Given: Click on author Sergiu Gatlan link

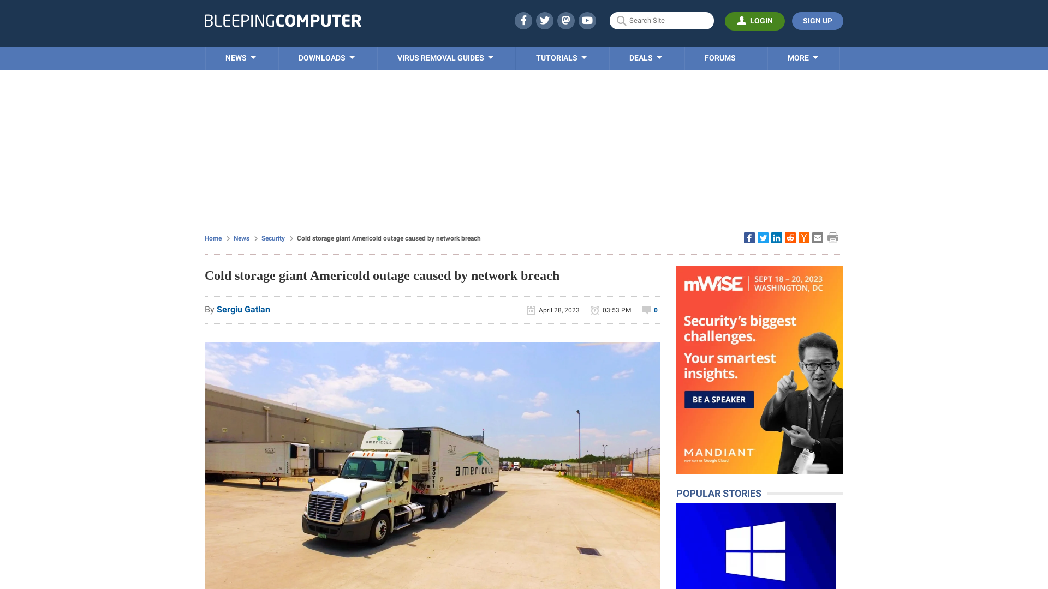Looking at the screenshot, I should coord(243,310).
